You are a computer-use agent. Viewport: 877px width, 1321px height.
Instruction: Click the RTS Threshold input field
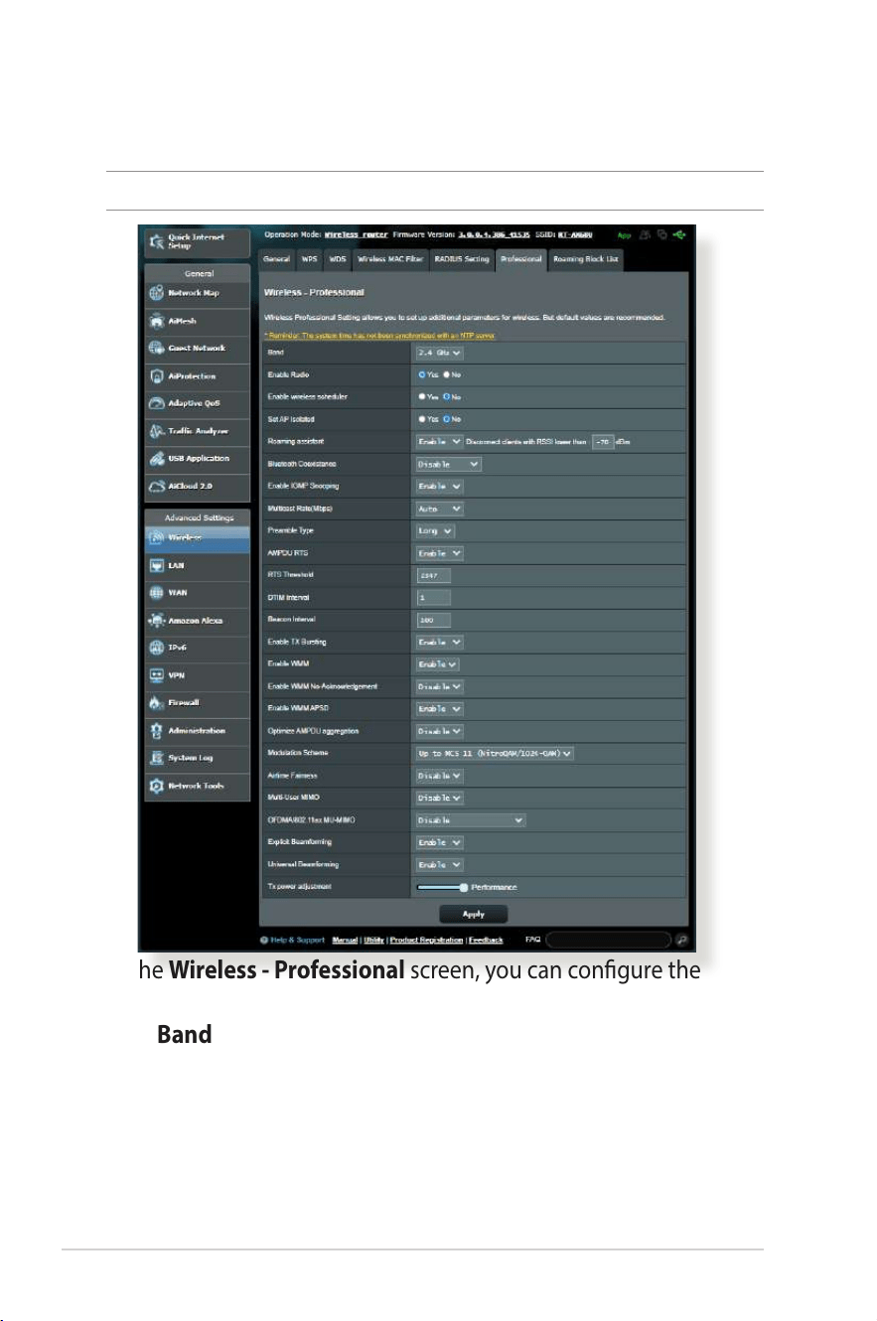(x=433, y=575)
